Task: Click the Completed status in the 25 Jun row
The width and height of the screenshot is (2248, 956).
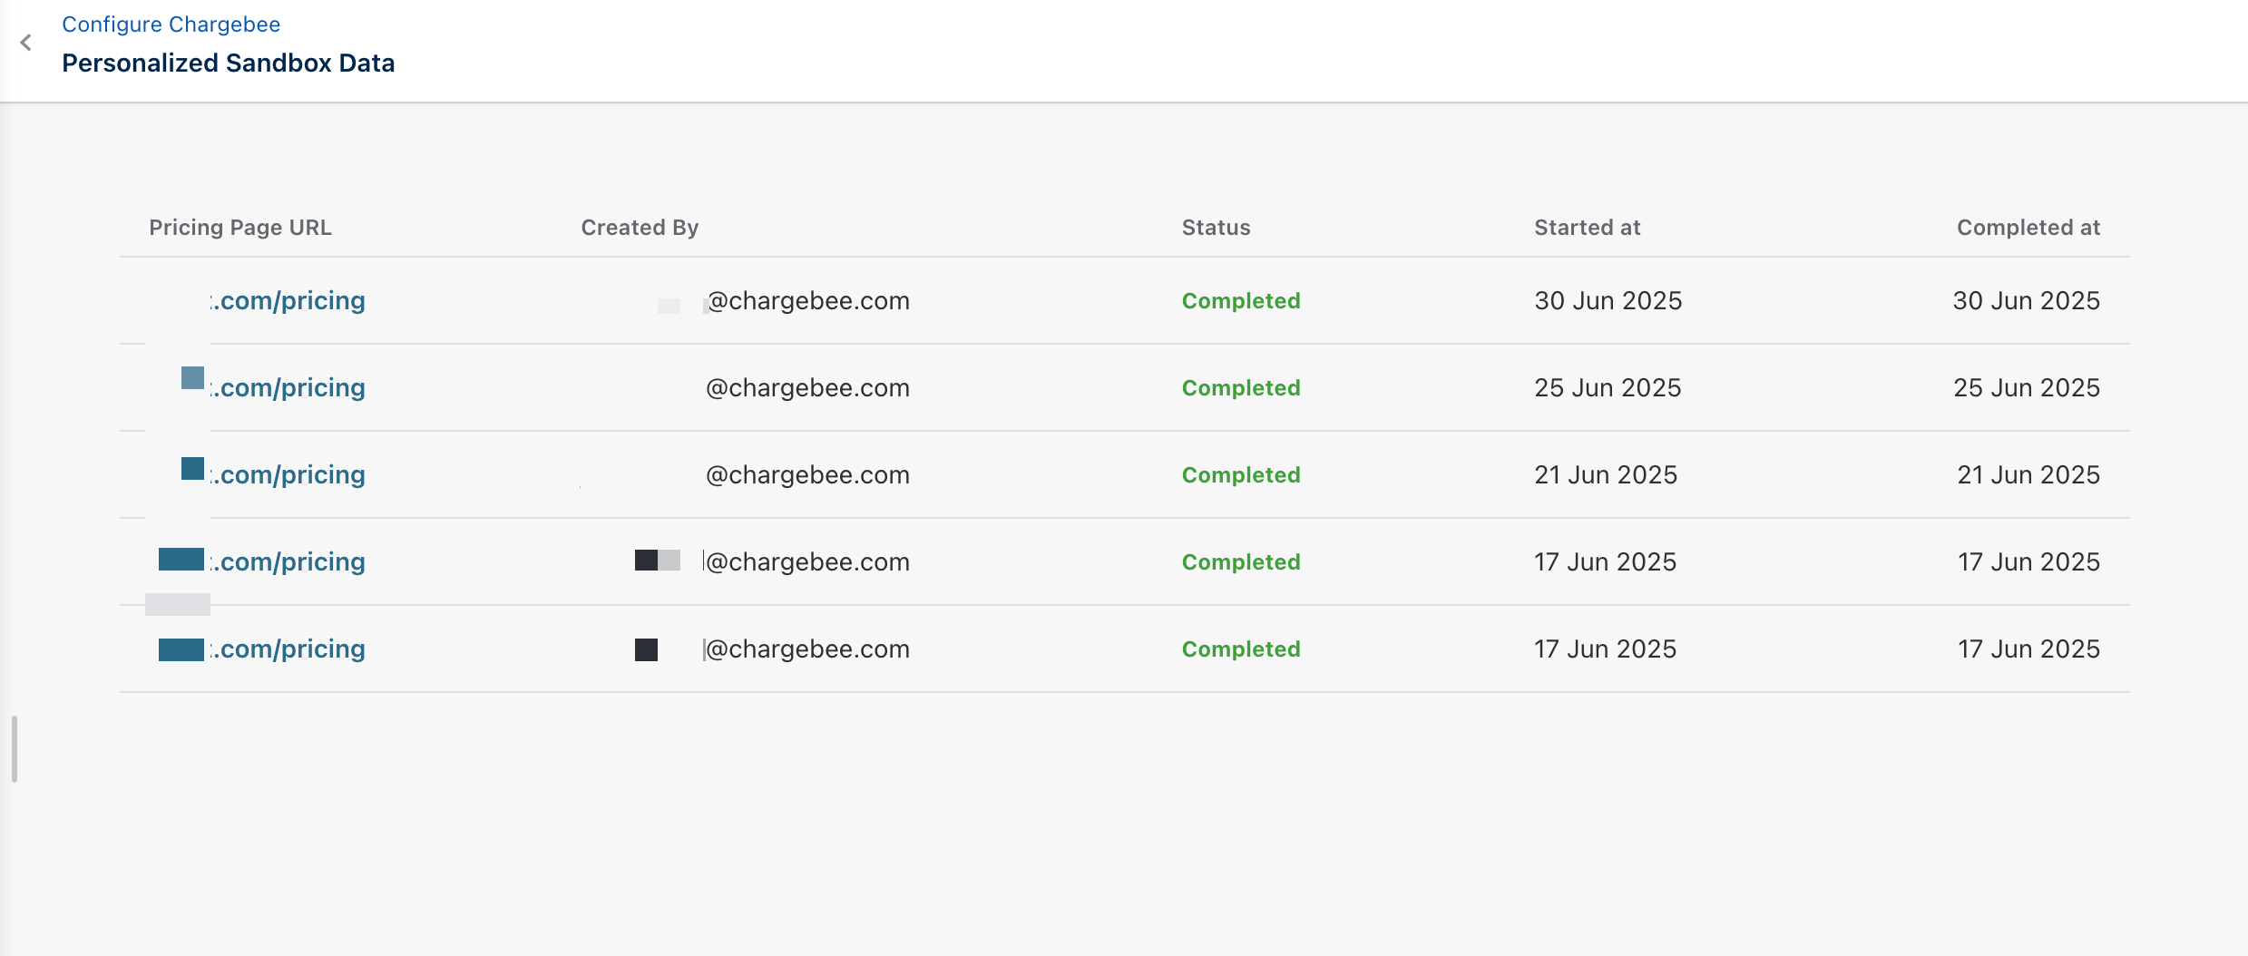Action: (1240, 388)
